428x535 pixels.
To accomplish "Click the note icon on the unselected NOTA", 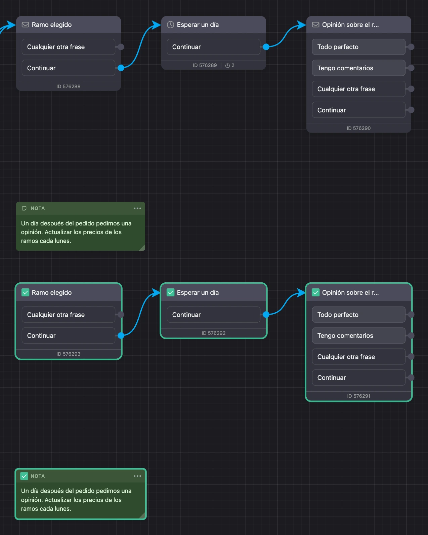I will point(24,208).
